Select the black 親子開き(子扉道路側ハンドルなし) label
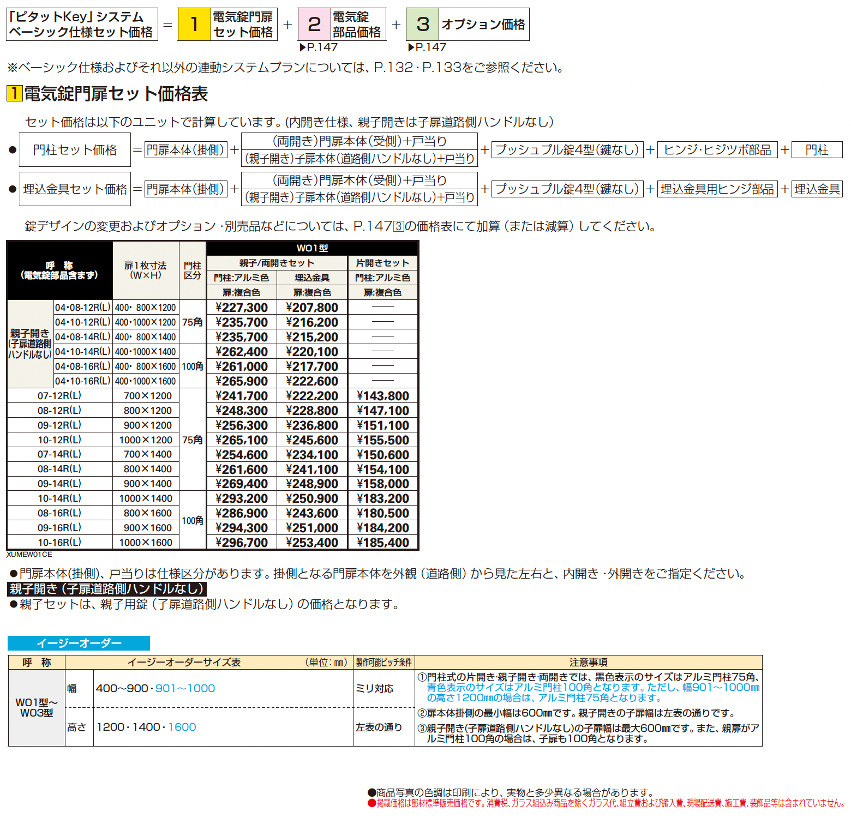 click(x=106, y=590)
